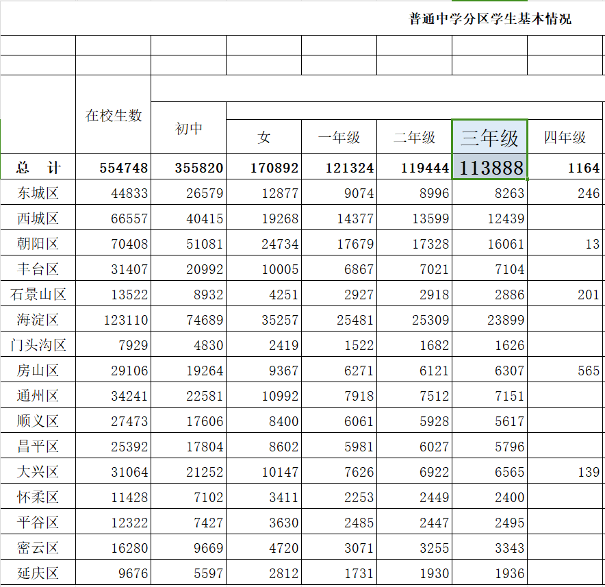Click the 初中 header cell
605x587 pixels.
(x=188, y=128)
